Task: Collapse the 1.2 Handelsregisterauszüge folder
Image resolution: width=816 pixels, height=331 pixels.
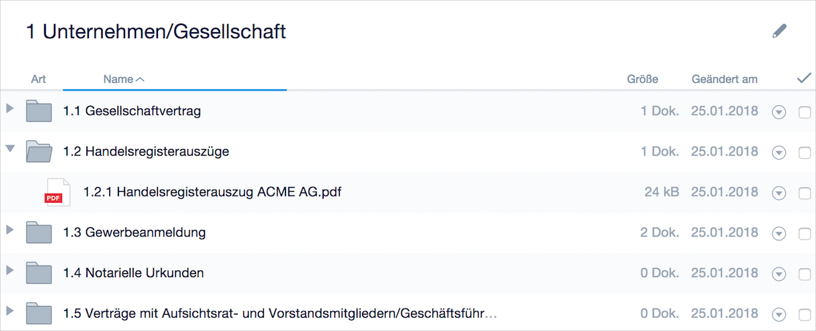Action: 10,148
